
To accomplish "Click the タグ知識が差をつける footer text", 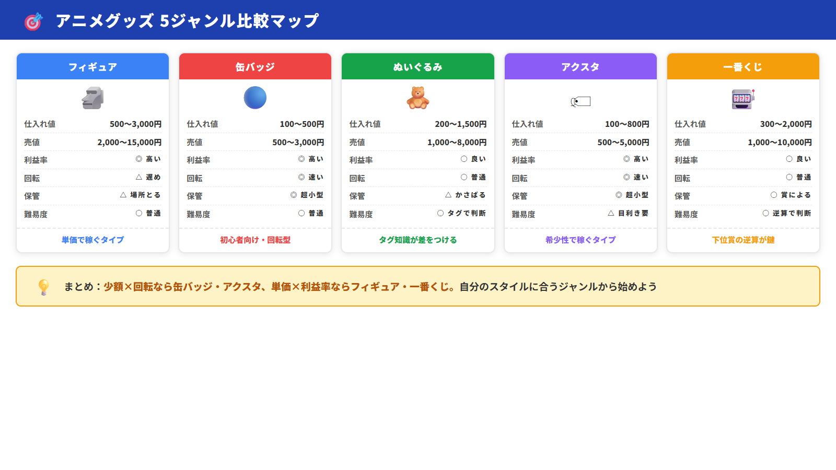I will 417,240.
